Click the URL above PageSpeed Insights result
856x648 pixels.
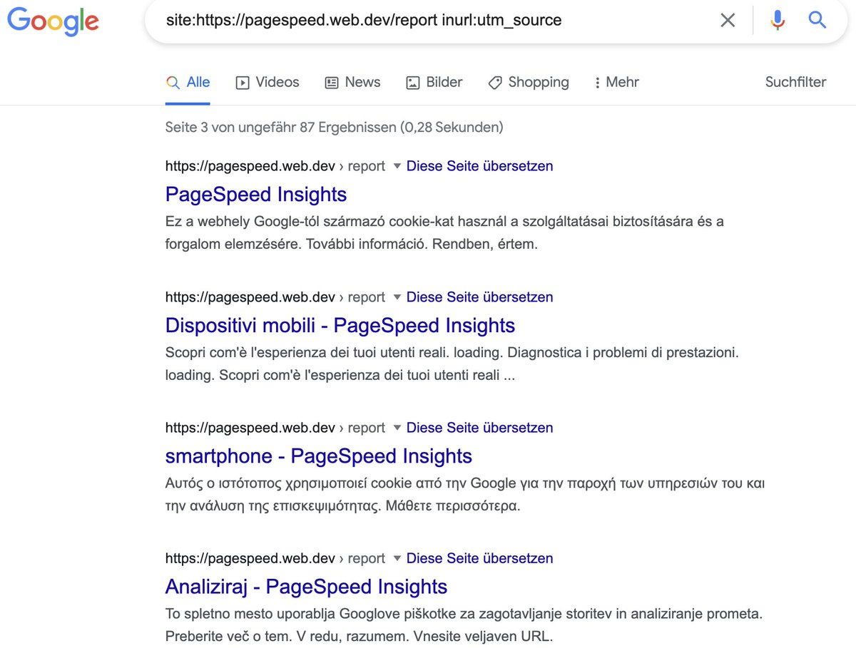(x=275, y=166)
